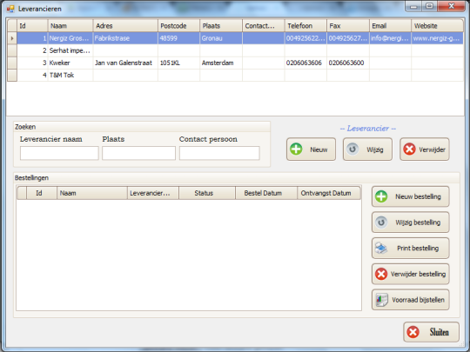The height and width of the screenshot is (352, 470).
Task: Click refresh icon on Wijzig bestelling
Action: 381,222
